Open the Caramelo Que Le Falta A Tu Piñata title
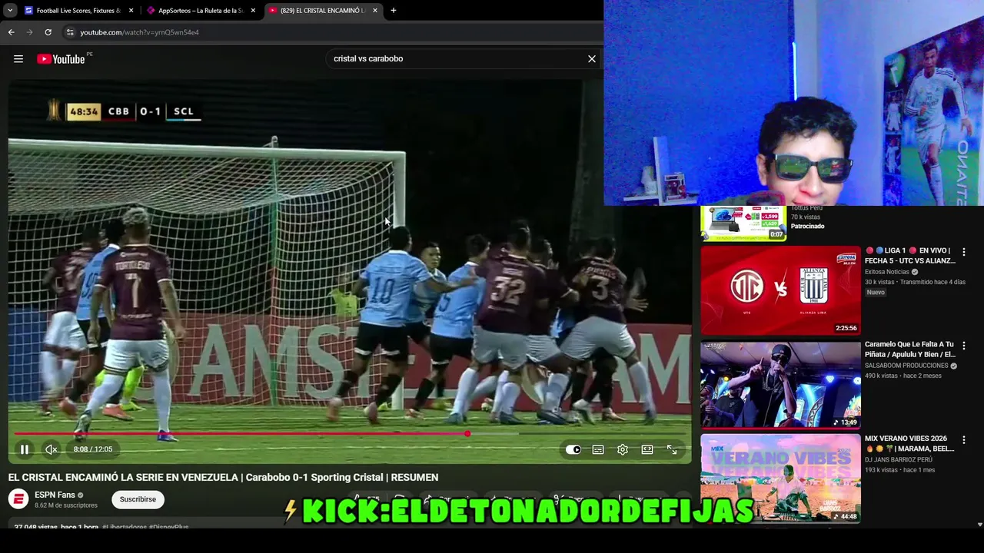The image size is (984, 553). click(910, 349)
